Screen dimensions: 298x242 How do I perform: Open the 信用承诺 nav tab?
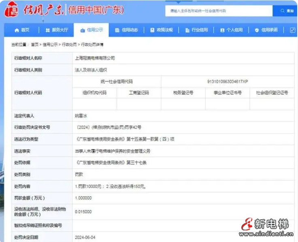pyautogui.click(x=266, y=30)
